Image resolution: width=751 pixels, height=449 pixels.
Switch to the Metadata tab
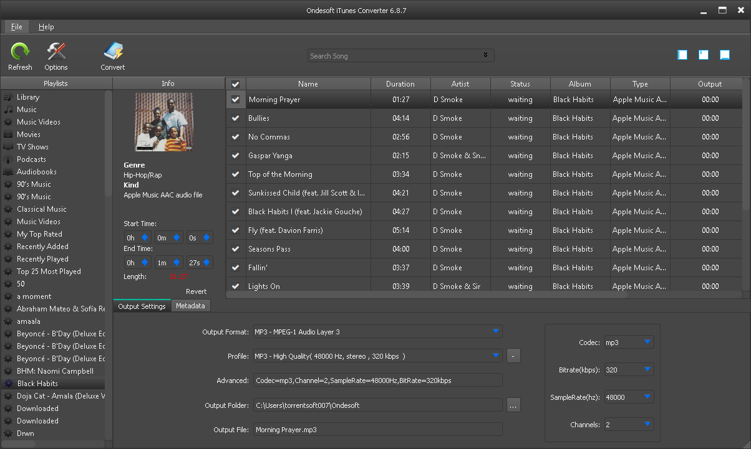190,306
